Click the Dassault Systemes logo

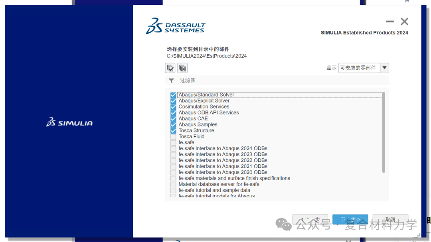[175, 25]
